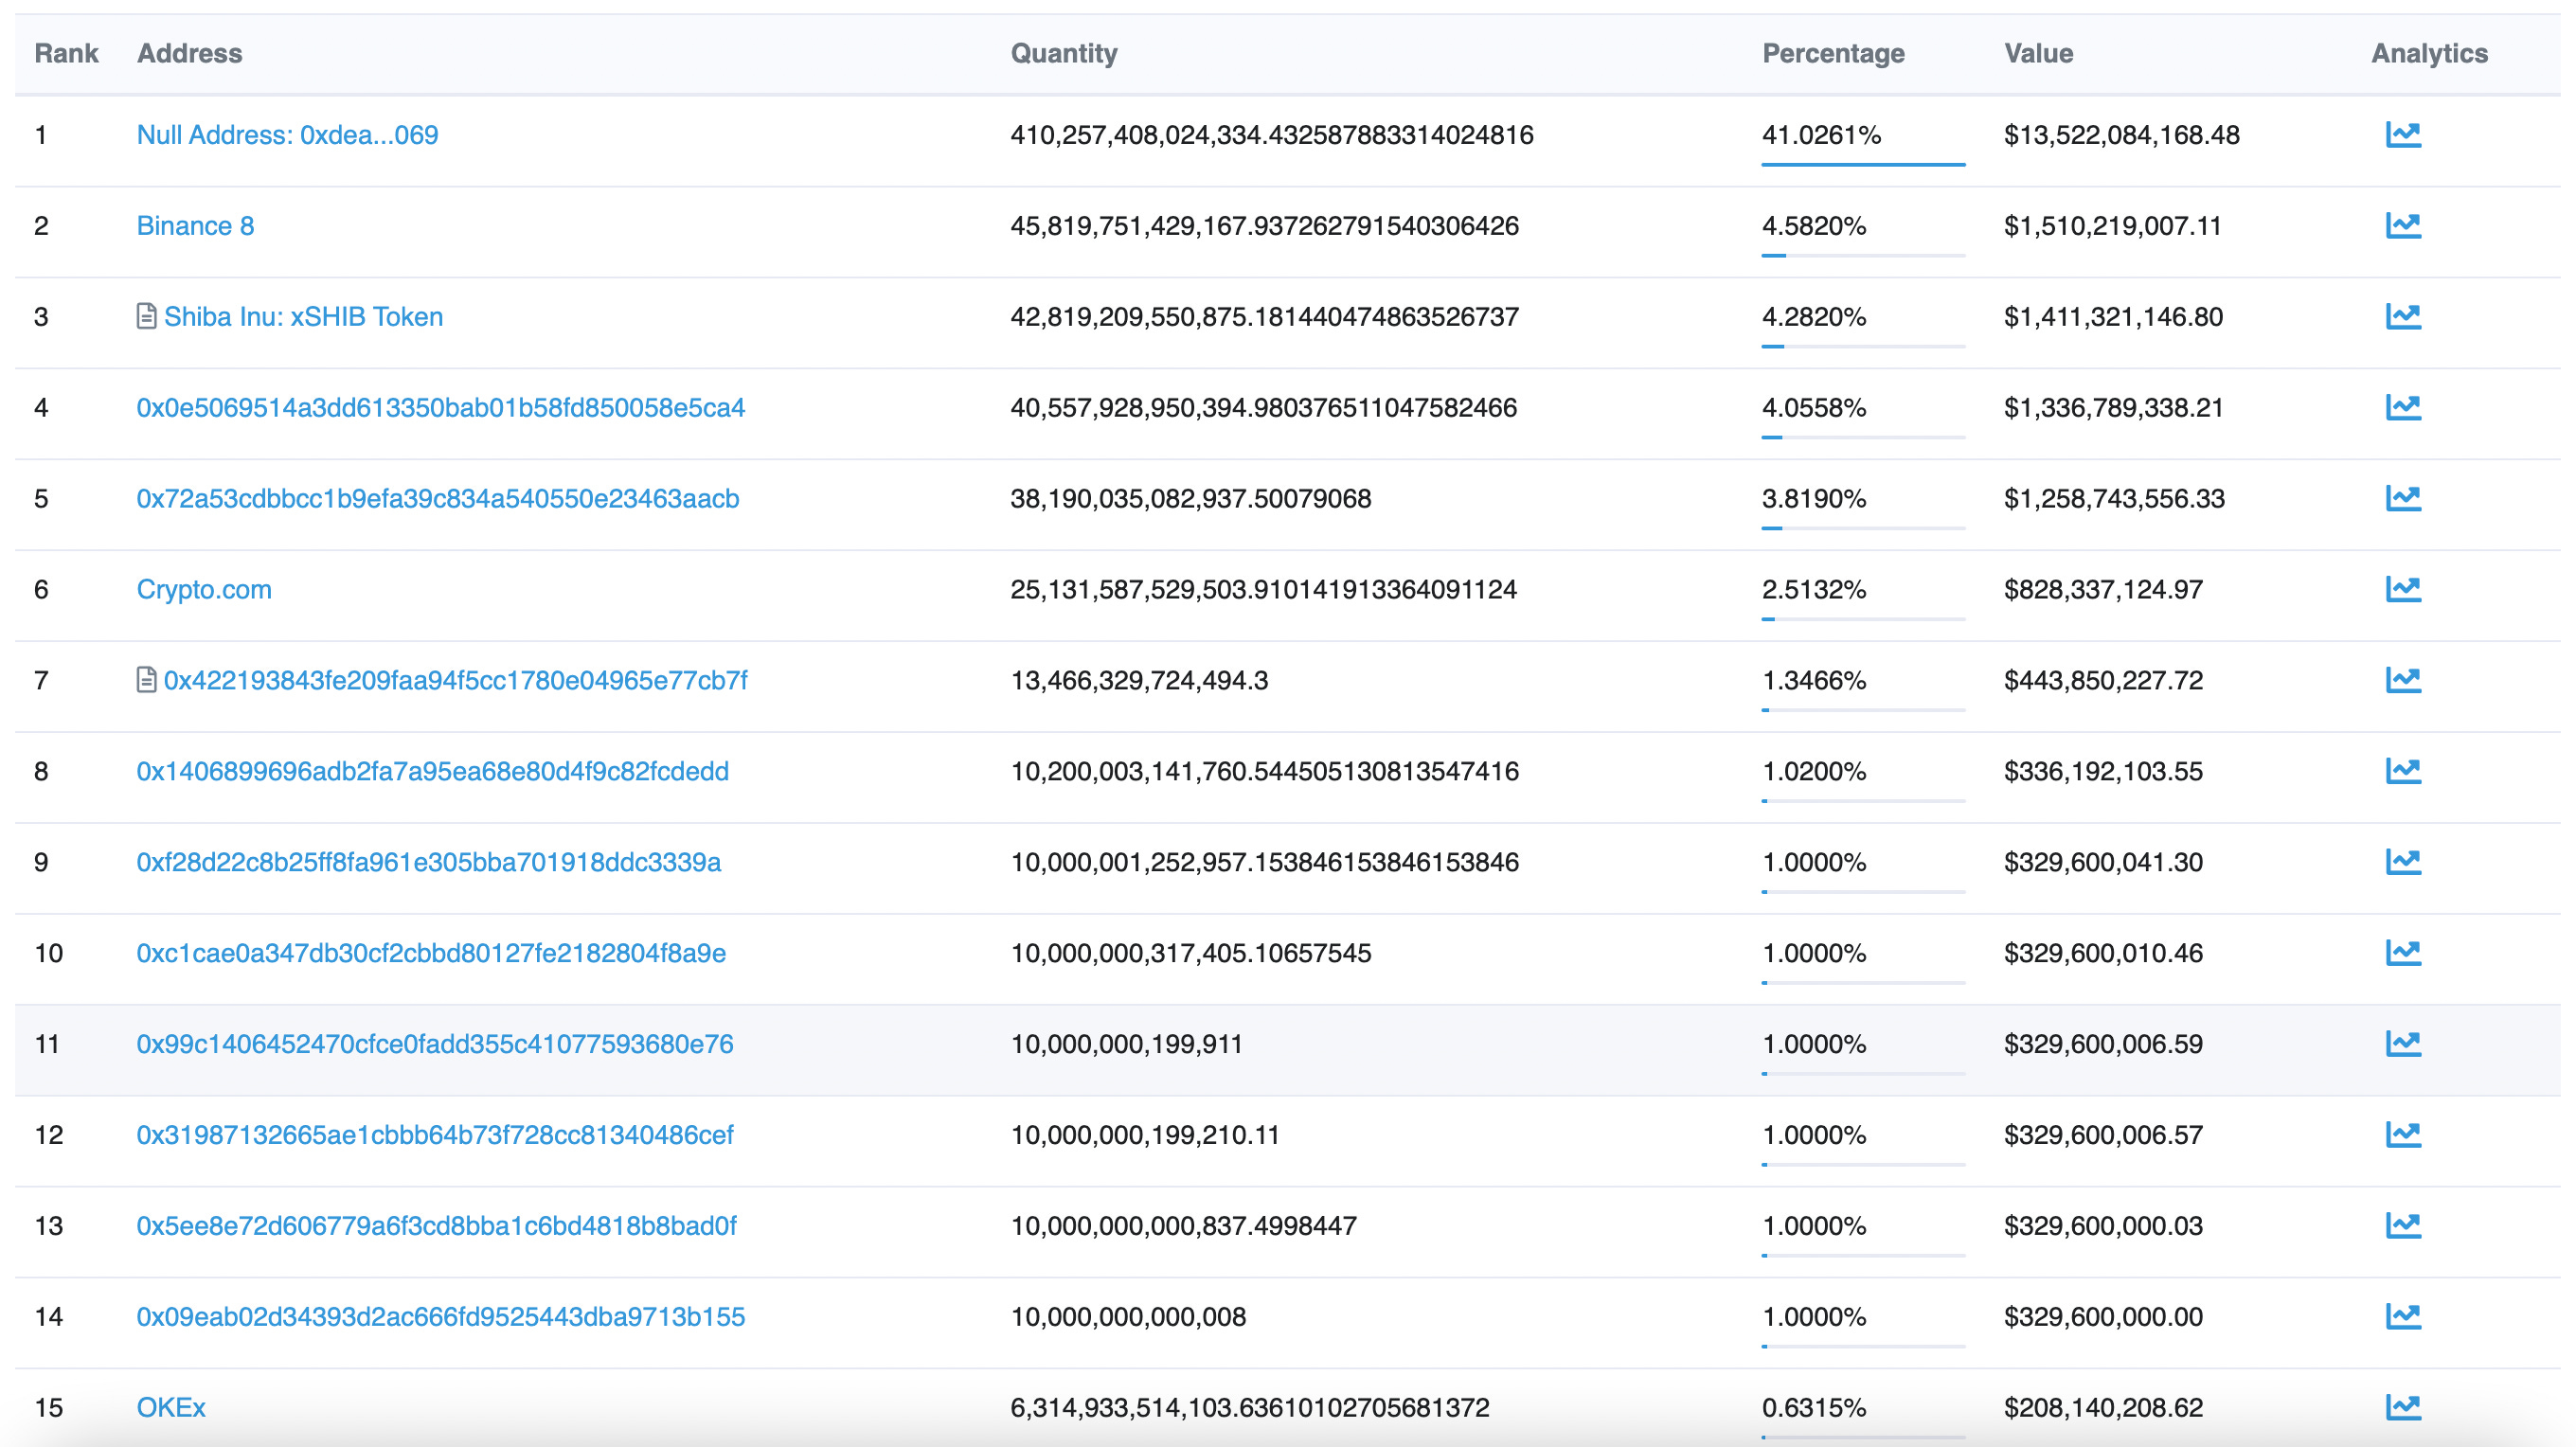Viewport: 2576px width, 1447px height.
Task: Select value $1,510,219,007.11
Action: point(2112,226)
